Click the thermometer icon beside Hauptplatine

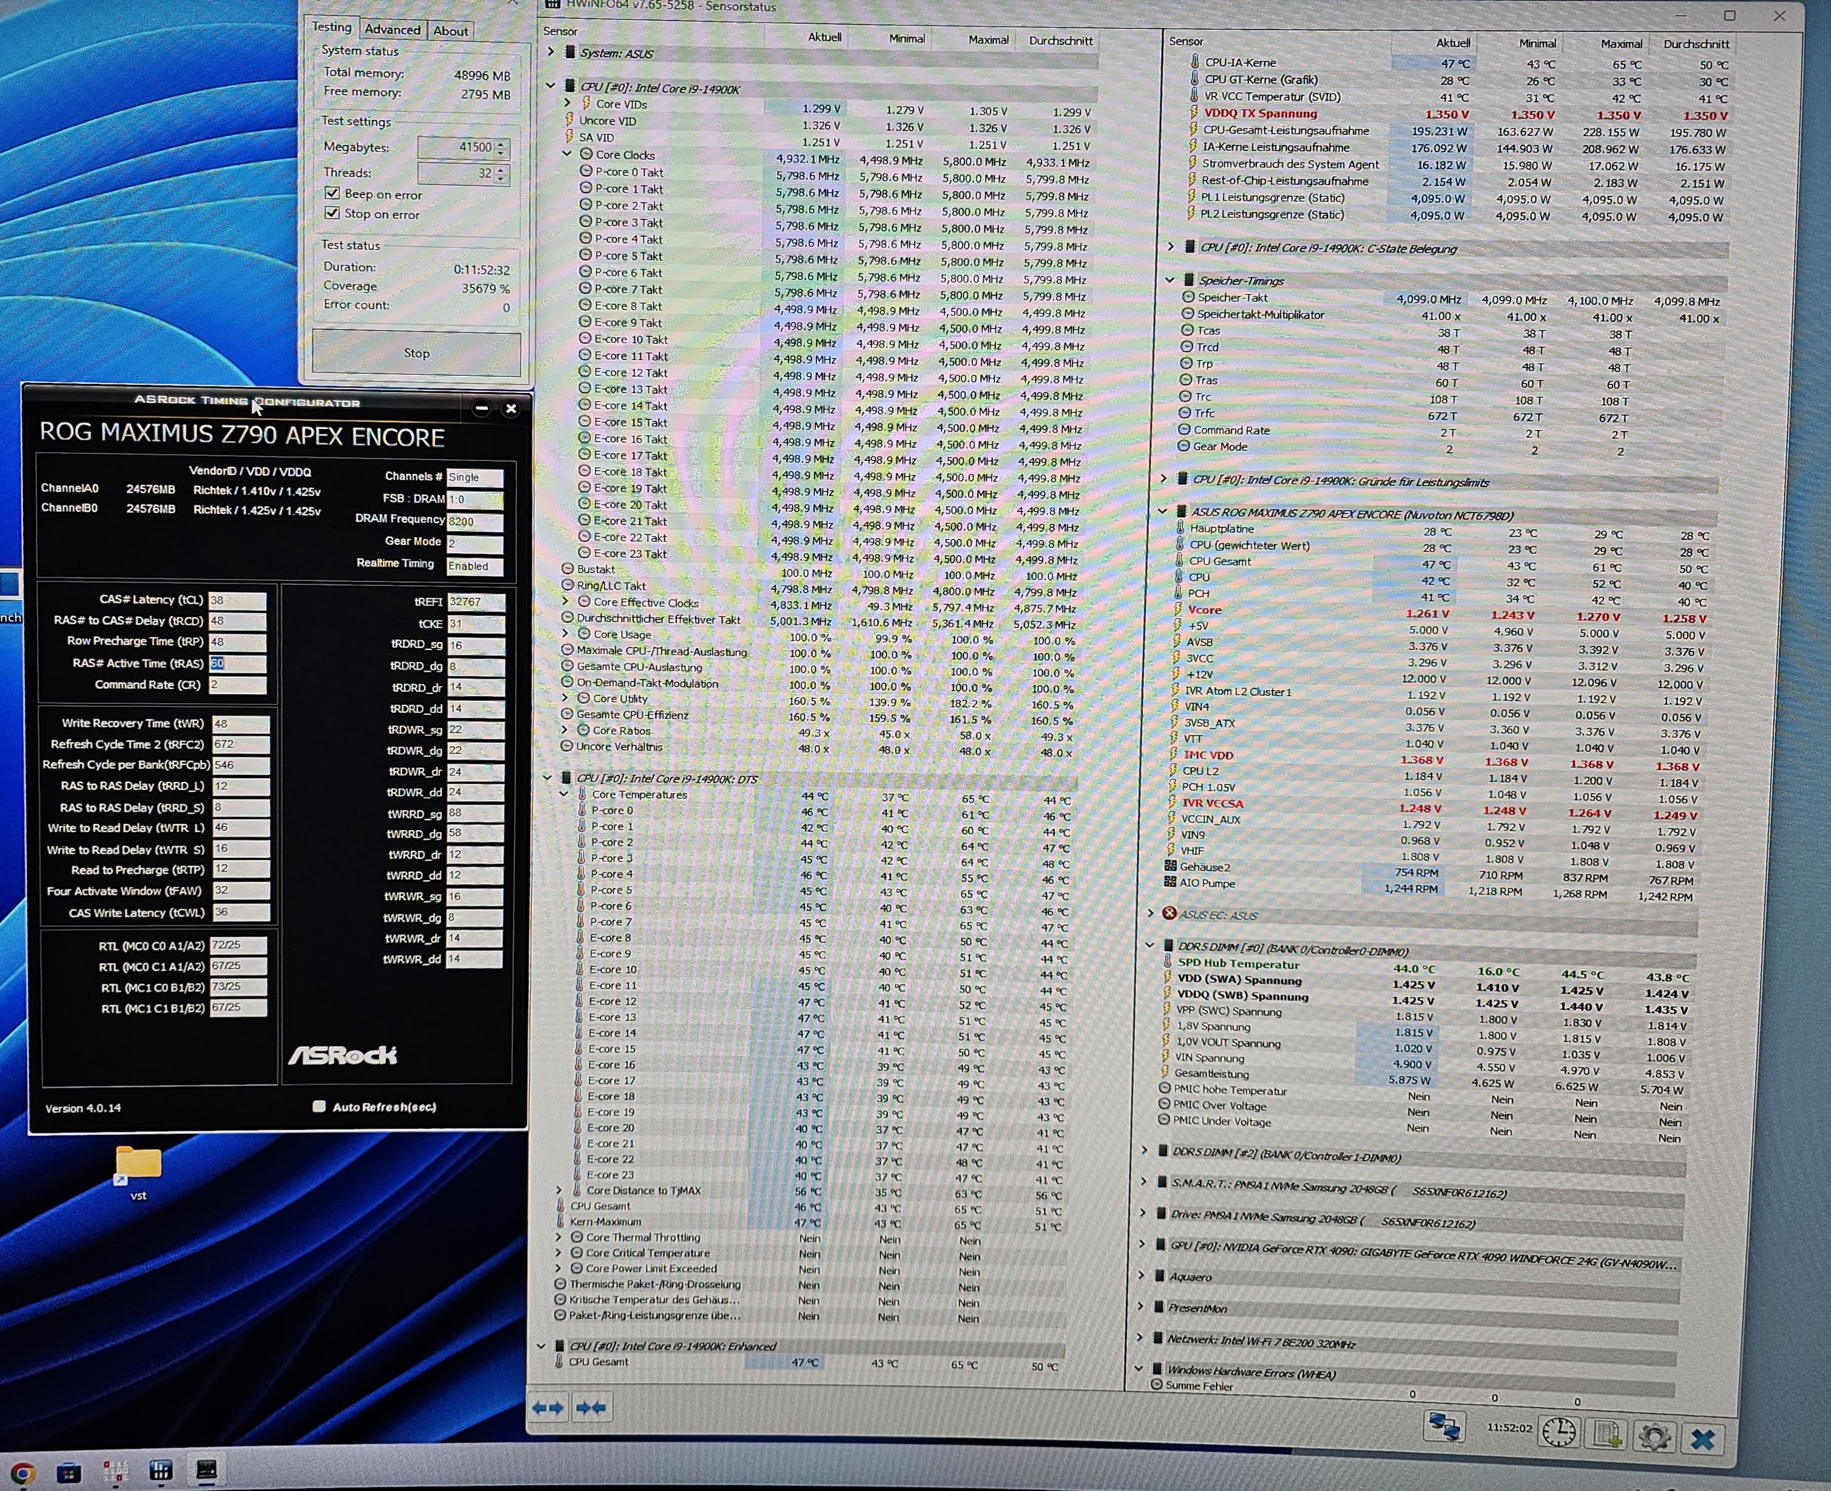tap(1180, 528)
